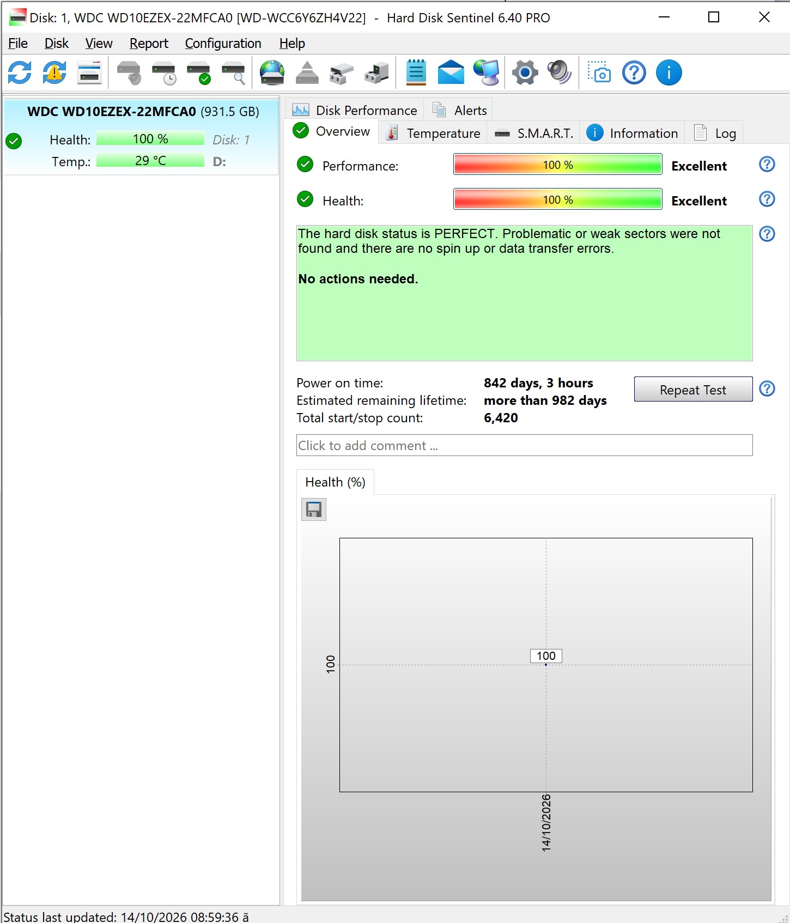Open the Disk menu

(x=57, y=44)
